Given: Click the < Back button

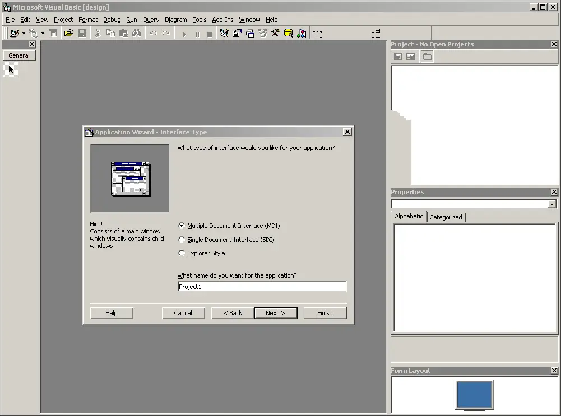Looking at the screenshot, I should [x=233, y=313].
